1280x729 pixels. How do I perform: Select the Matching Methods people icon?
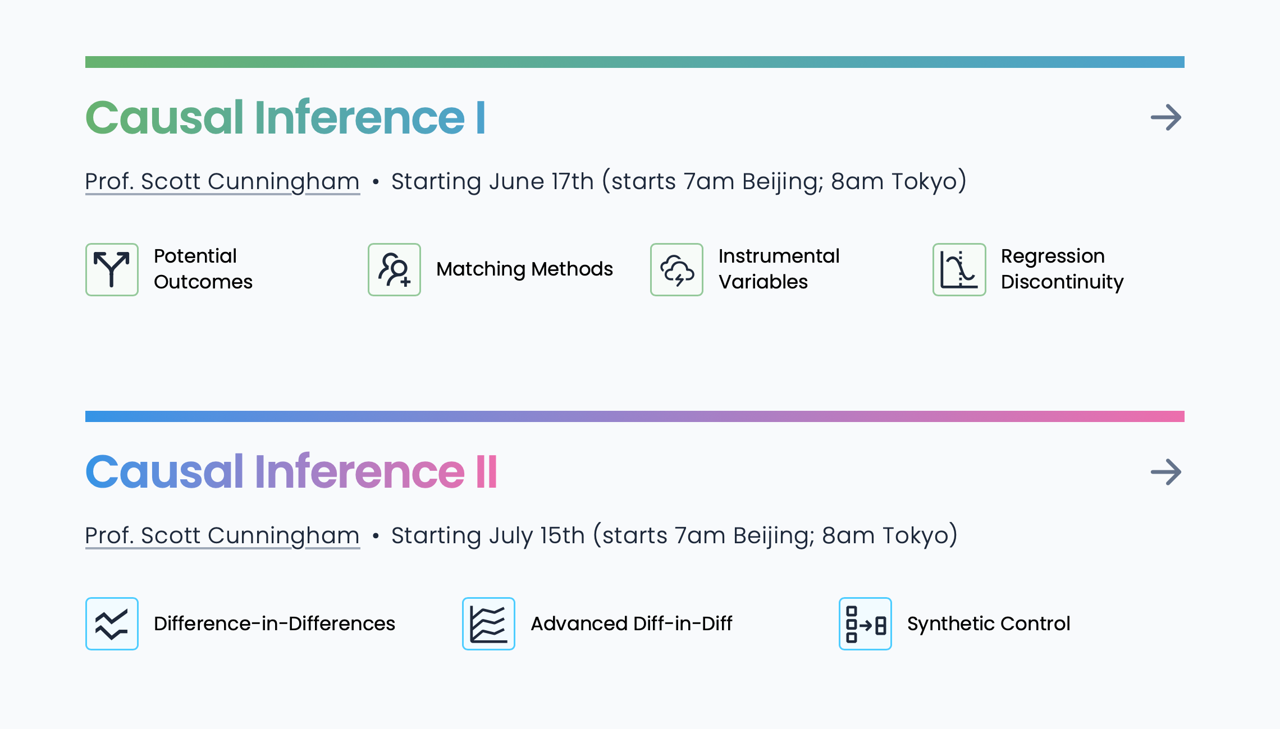[394, 270]
